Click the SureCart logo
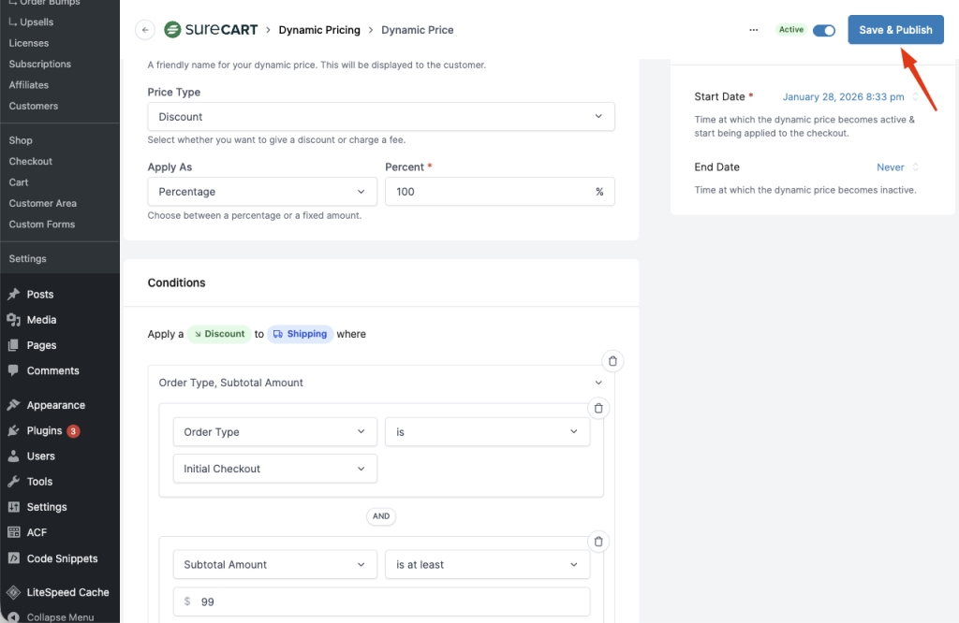Screen dimensions: 959x623 pyautogui.click(x=211, y=29)
